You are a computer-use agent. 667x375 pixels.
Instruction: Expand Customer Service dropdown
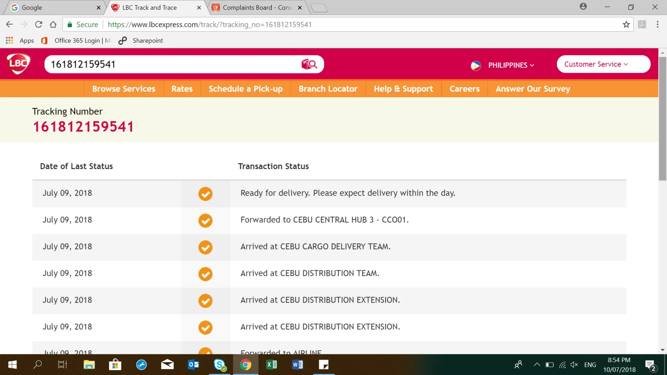604,64
